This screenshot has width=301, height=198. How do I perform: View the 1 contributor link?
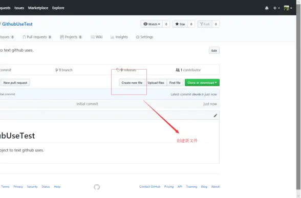[x=188, y=70]
